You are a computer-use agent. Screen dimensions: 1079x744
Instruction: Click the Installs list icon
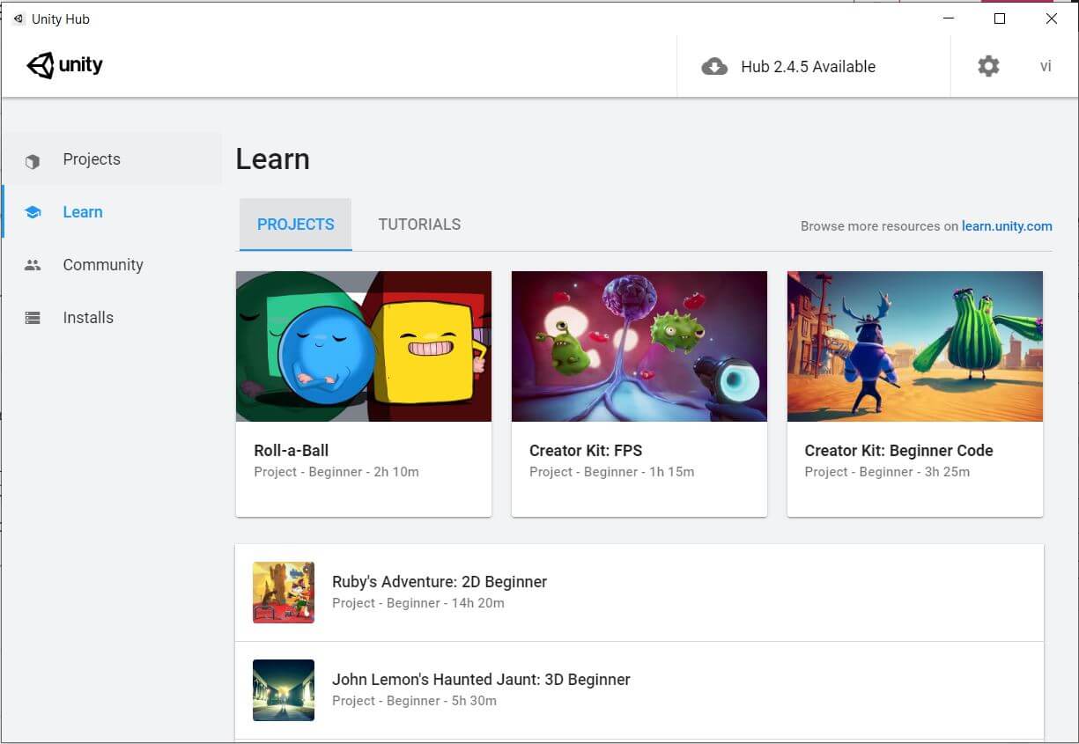pos(33,318)
